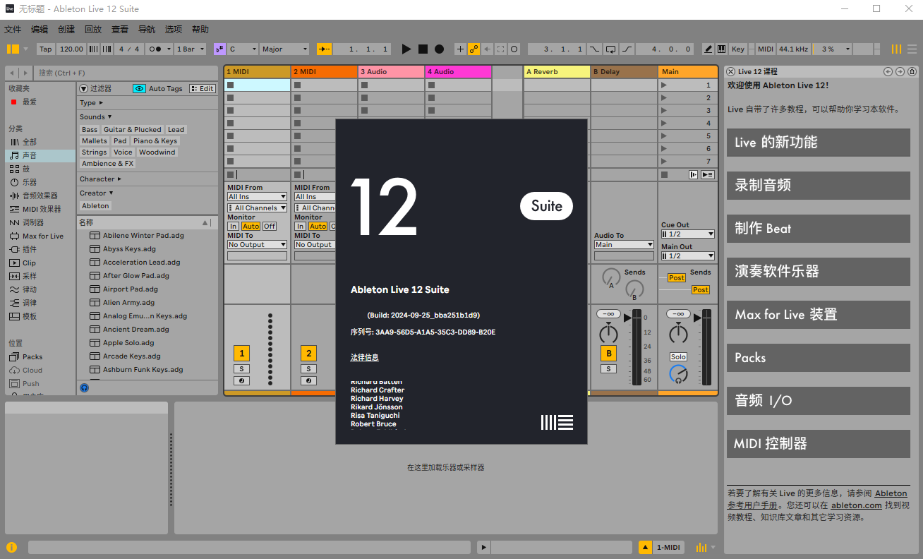The width and height of the screenshot is (923, 559).
Task: Toggle the Key map mode switch
Action: click(x=738, y=49)
